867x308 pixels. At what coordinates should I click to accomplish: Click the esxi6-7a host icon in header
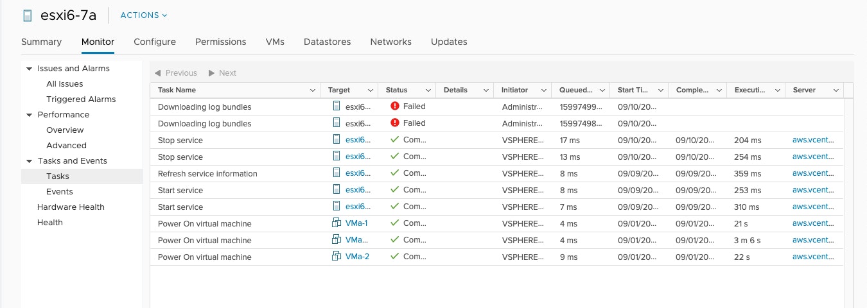[x=28, y=15]
